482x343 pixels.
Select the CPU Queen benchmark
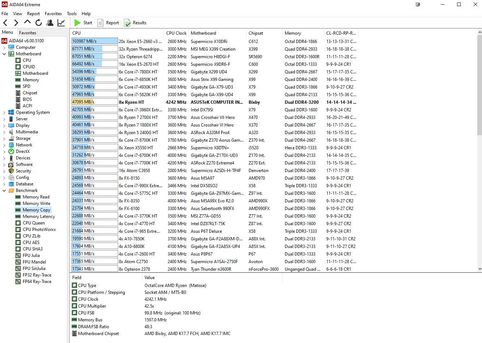click(x=34, y=223)
